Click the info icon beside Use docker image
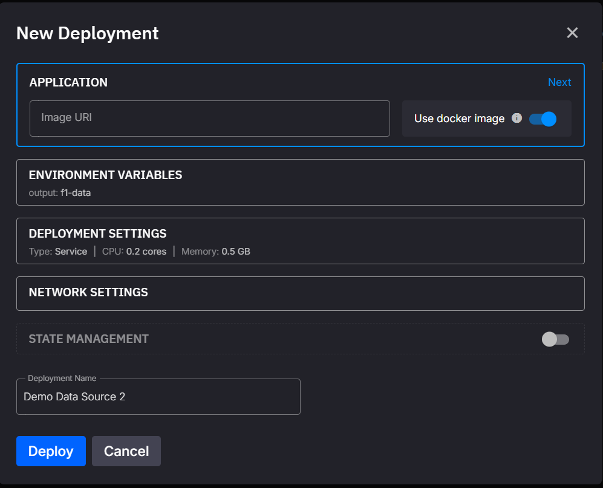This screenshot has height=488, width=603. pos(517,119)
